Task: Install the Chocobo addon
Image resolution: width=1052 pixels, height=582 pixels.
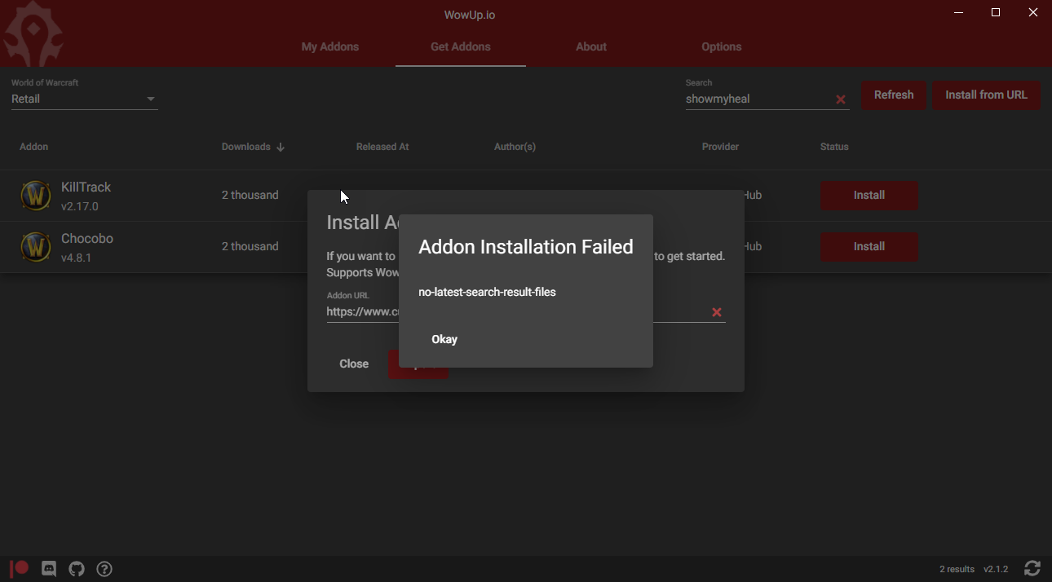Action: (x=869, y=246)
